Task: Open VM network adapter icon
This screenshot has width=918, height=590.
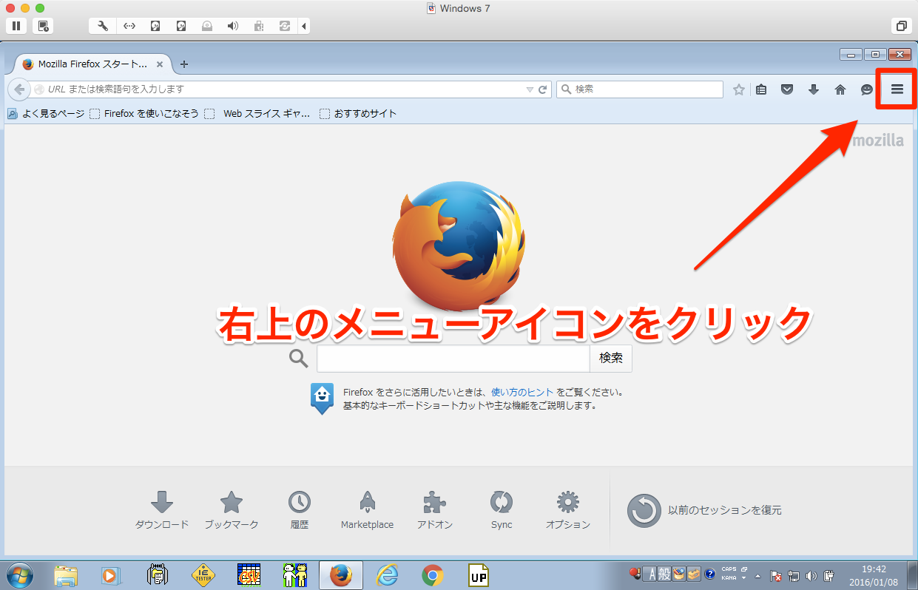Action: (x=129, y=26)
